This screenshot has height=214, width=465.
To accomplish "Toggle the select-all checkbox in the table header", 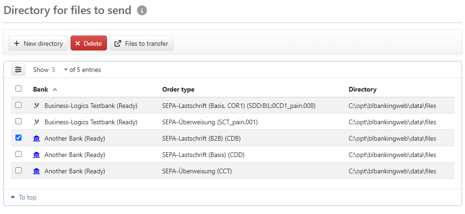I will pos(18,89).
